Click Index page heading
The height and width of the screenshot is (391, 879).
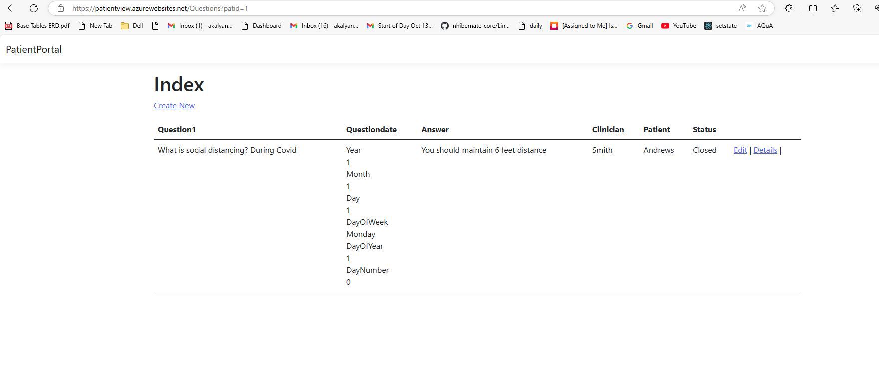179,85
